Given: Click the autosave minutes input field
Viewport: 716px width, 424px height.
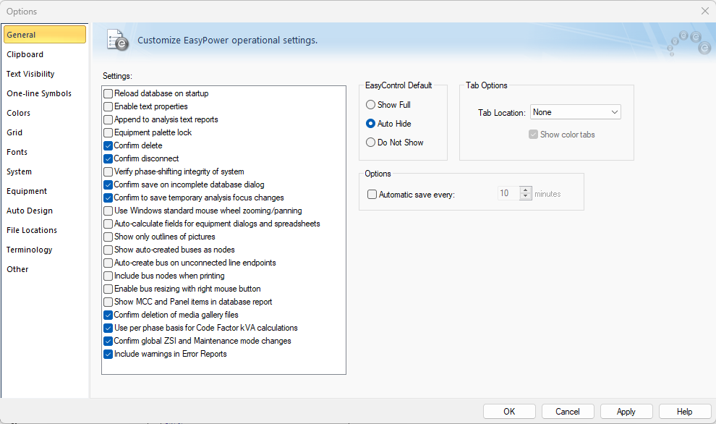Looking at the screenshot, I should pyautogui.click(x=508, y=193).
